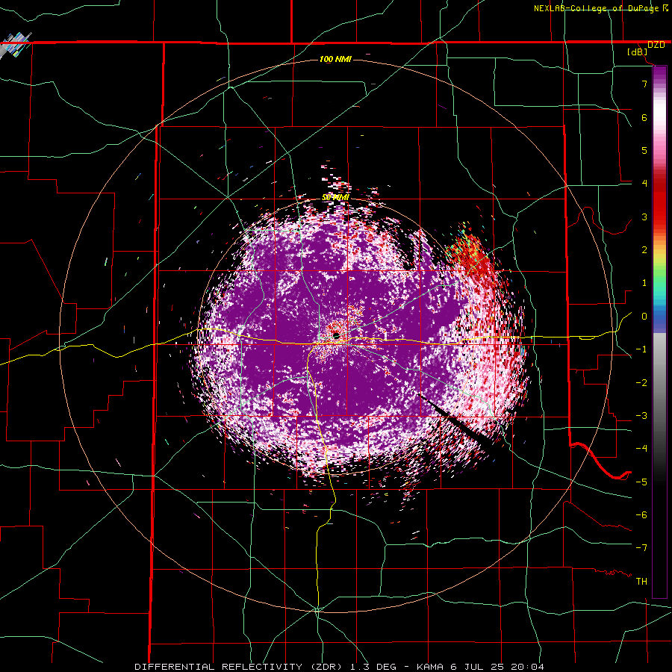Click the Differential Reflectivity caption text
The width and height of the screenshot is (672, 672).
coord(339,667)
